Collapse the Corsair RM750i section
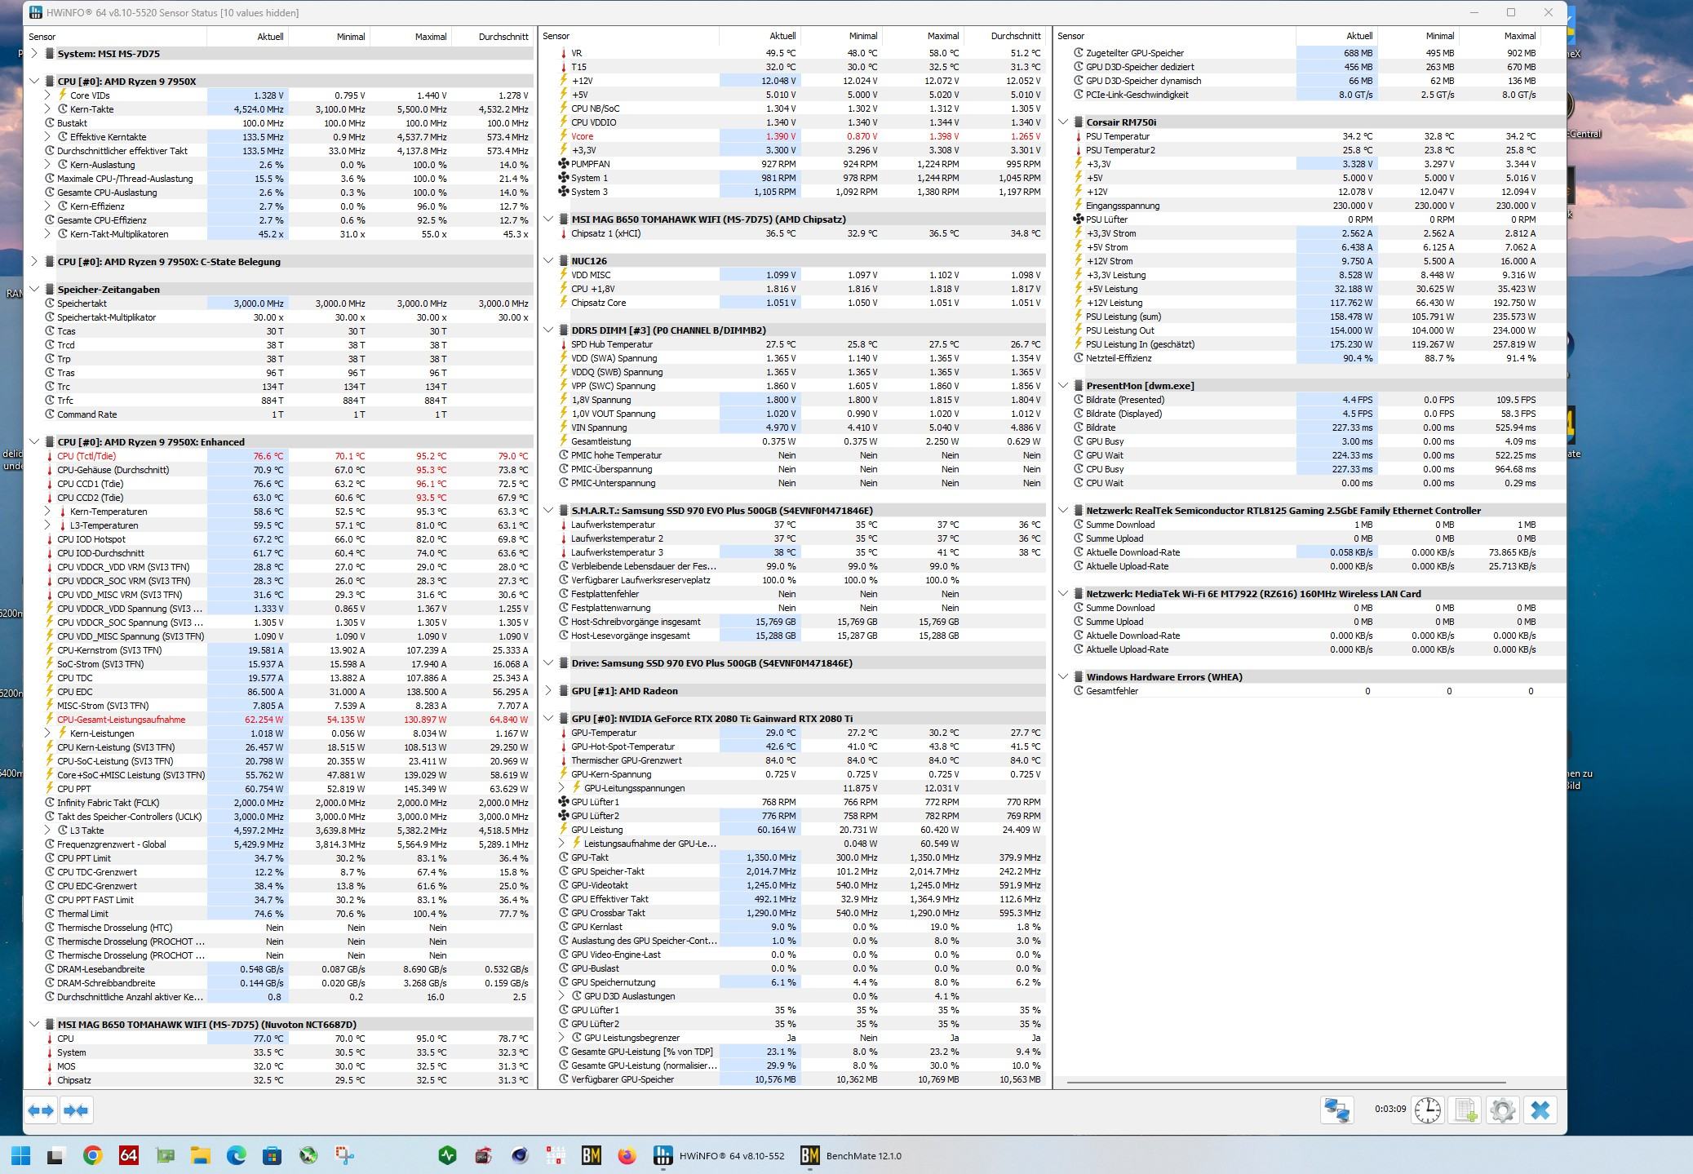Image resolution: width=1693 pixels, height=1174 pixels. click(1063, 122)
